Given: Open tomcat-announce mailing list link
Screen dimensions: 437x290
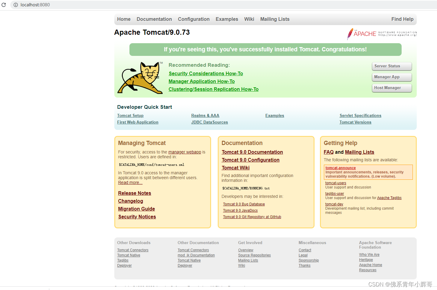Looking at the screenshot, I should (x=341, y=168).
